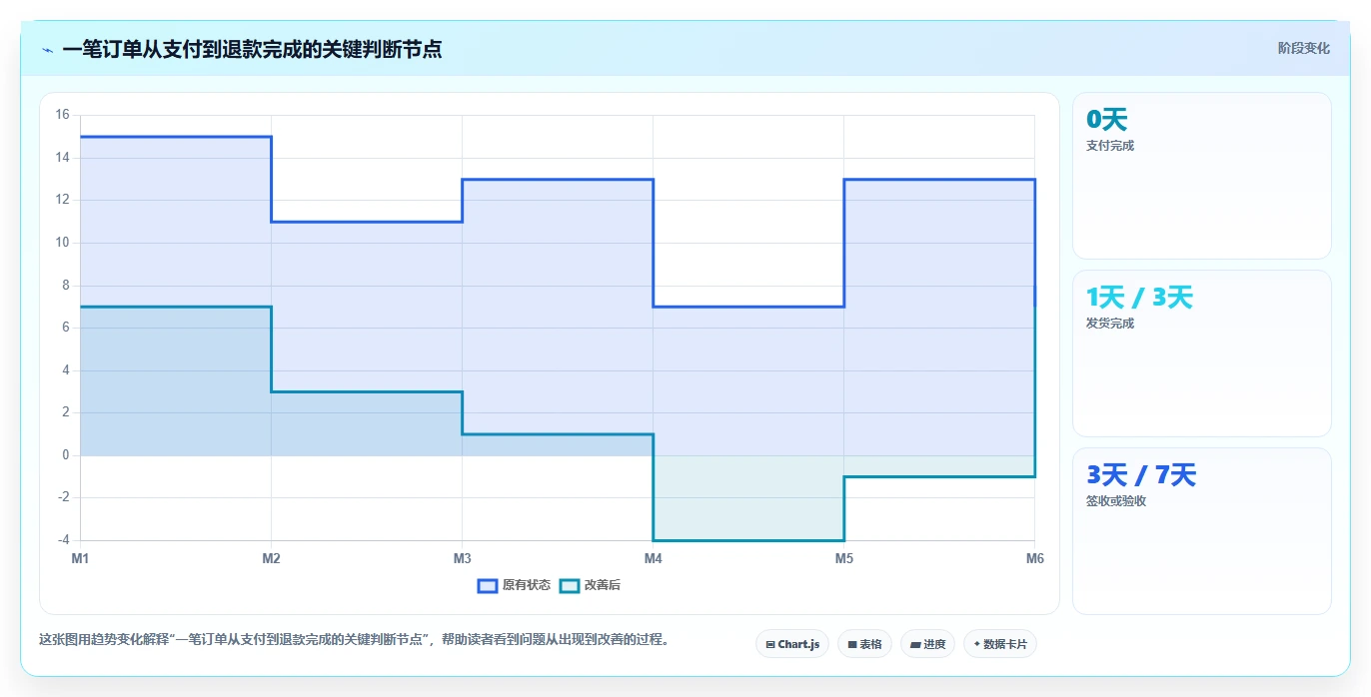Screen dimensions: 1371x697
Task: Toggle the 改善后 legend swatch
Action: pyautogui.click(x=570, y=585)
